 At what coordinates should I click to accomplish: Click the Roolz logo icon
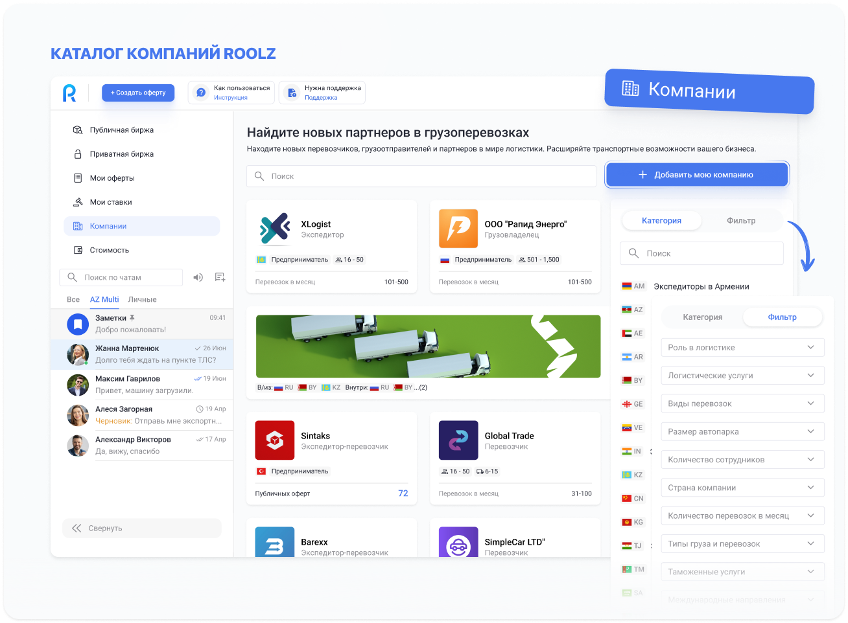click(69, 93)
